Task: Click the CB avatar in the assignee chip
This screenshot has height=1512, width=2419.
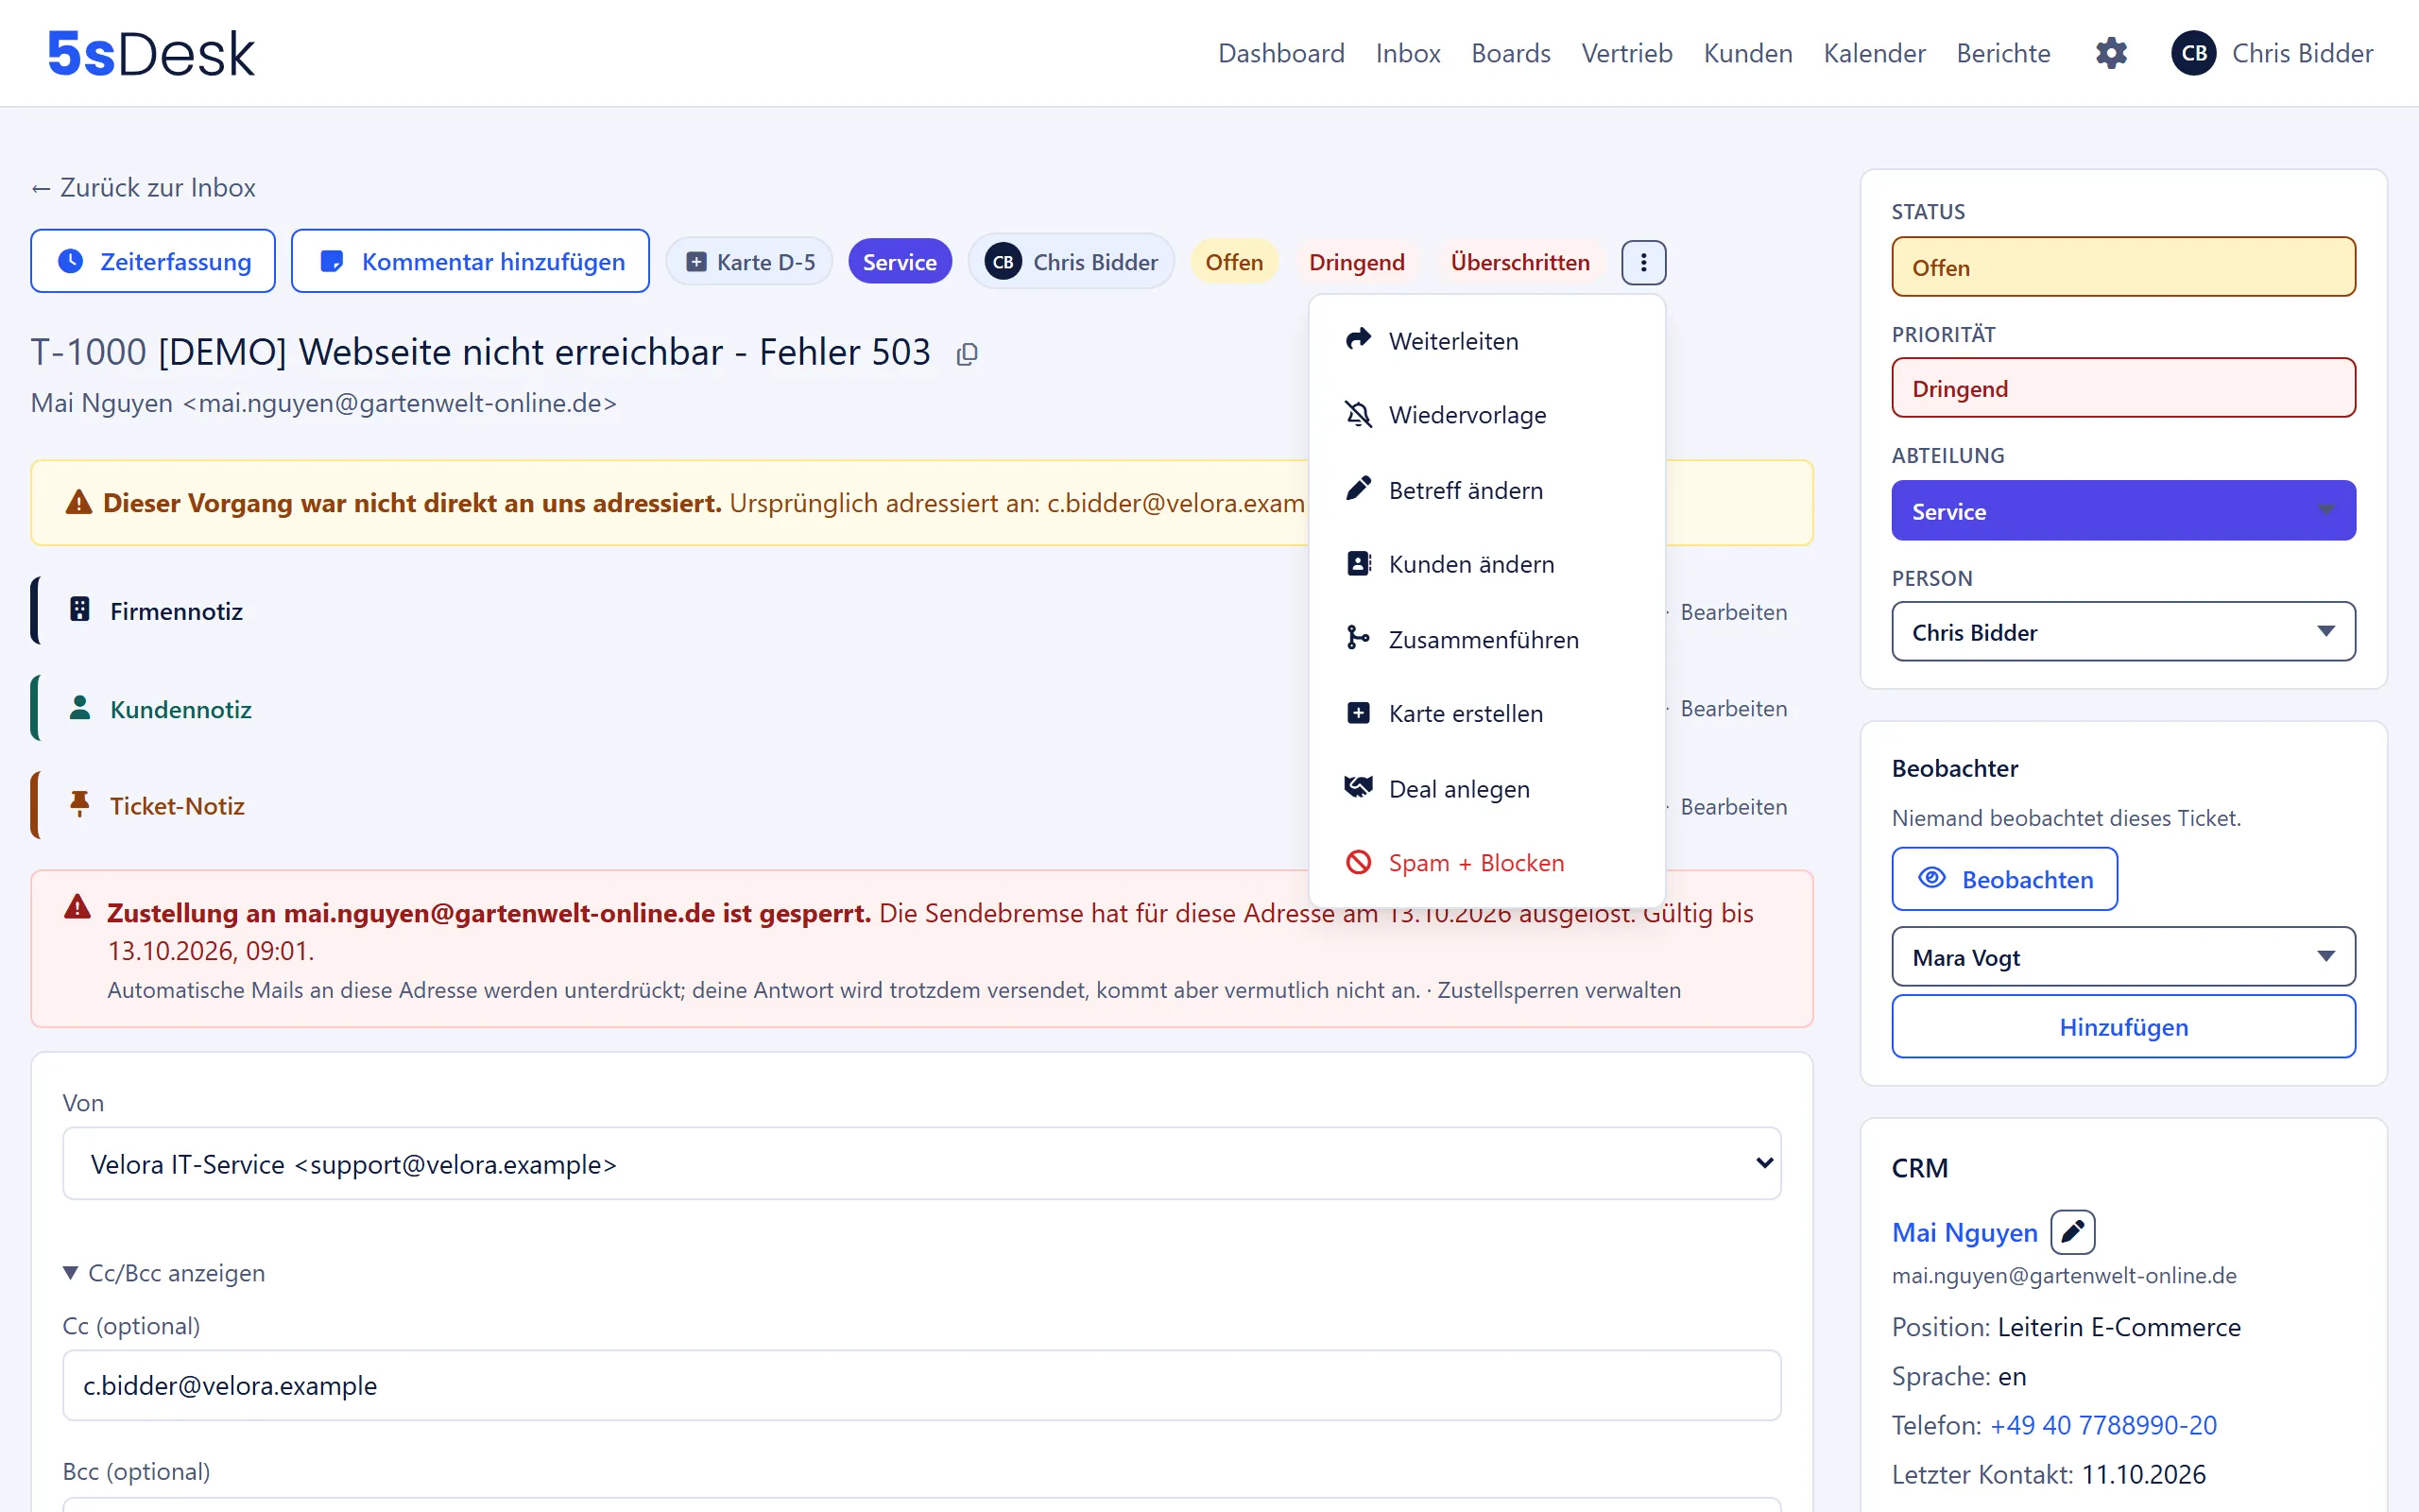Action: (x=1004, y=262)
